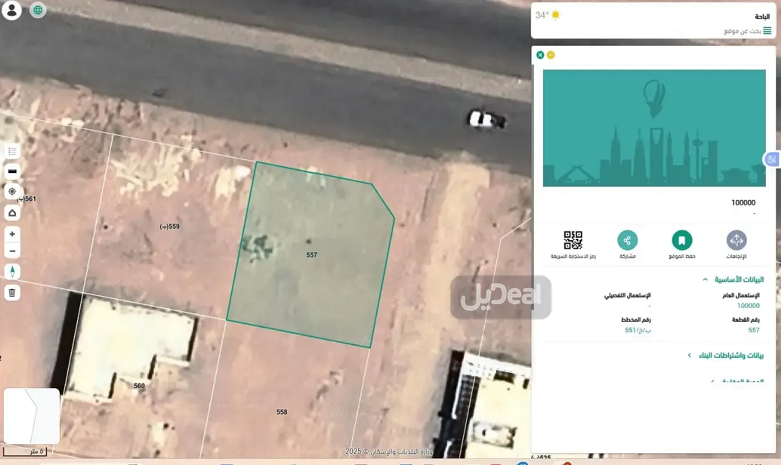
Task: Locate my current position on map
Action: 12,191
